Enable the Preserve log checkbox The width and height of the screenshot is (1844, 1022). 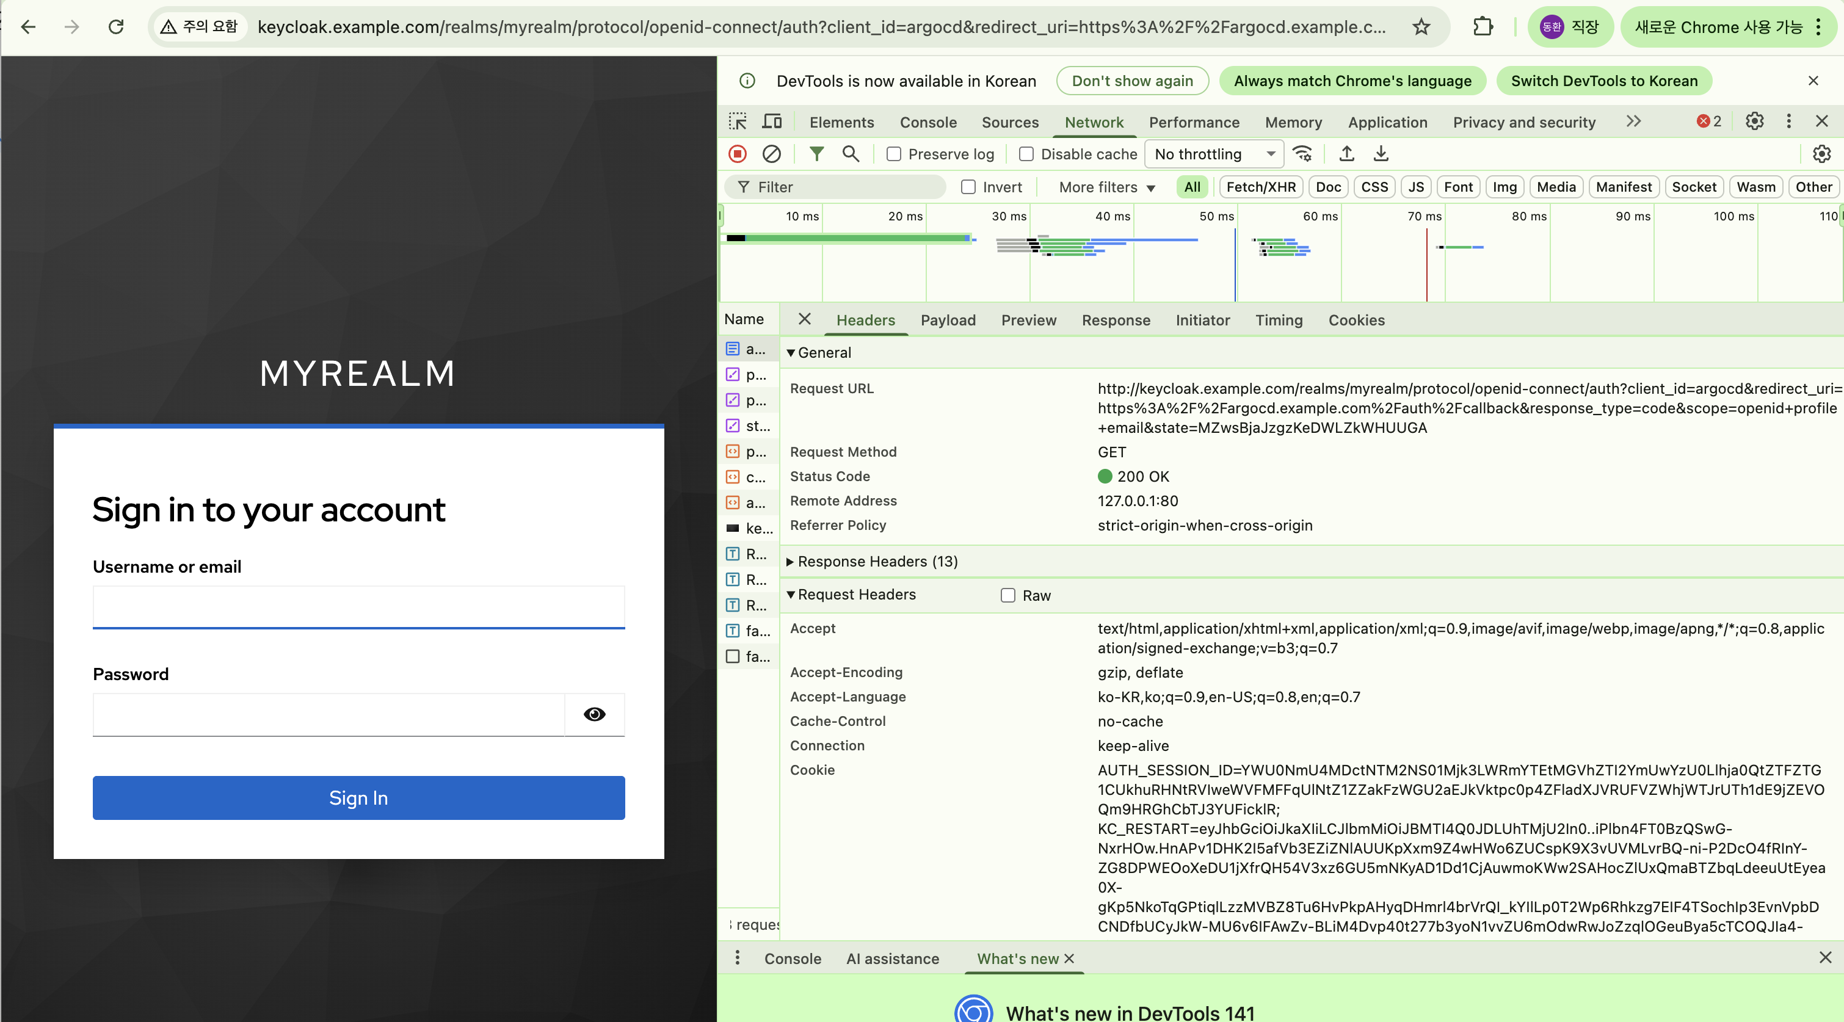(x=893, y=154)
